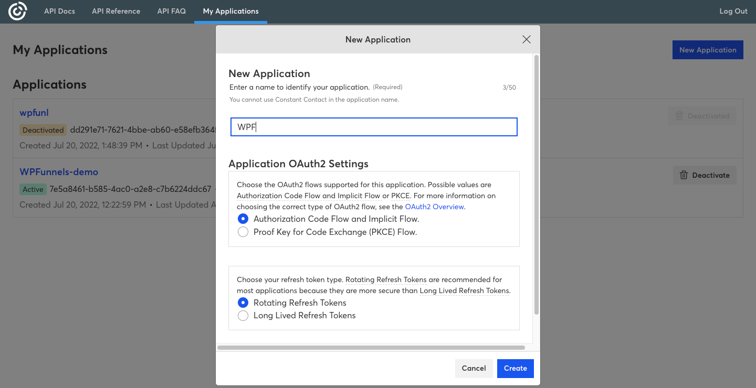This screenshot has height=388, width=756.
Task: Open the wpfunl application link
Action: pos(34,113)
